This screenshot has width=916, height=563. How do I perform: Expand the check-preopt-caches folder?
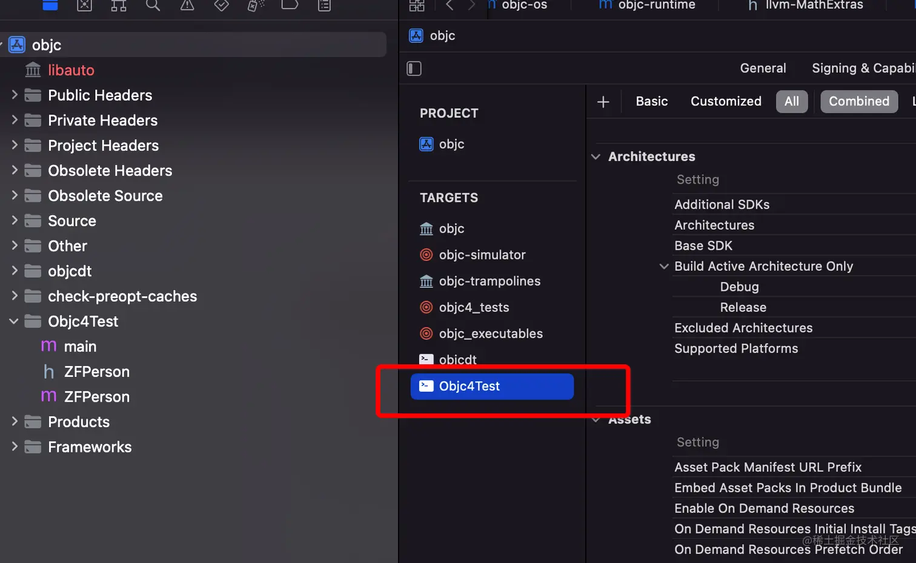point(15,296)
